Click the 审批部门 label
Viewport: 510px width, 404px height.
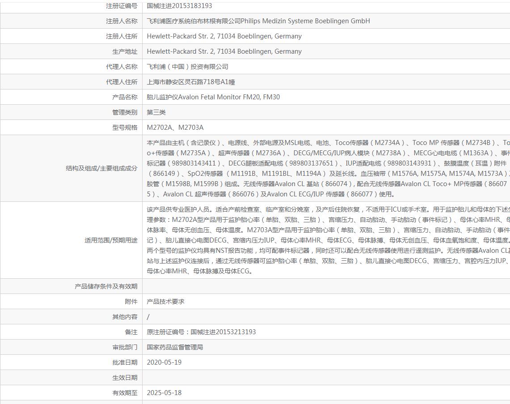[x=125, y=347]
